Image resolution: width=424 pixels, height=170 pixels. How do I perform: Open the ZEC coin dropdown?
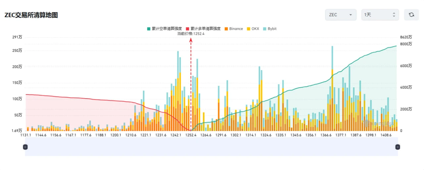[x=341, y=15]
